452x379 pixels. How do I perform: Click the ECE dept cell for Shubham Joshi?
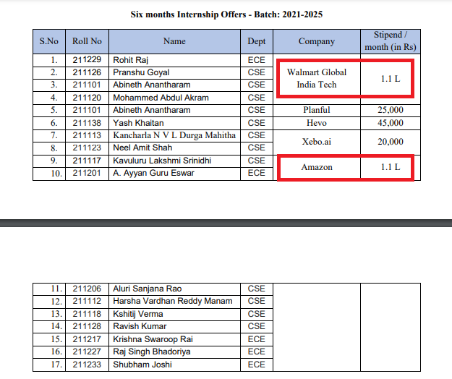pyautogui.click(x=257, y=365)
